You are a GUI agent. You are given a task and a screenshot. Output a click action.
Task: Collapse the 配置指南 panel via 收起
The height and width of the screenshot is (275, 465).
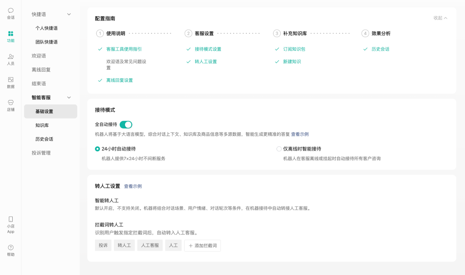click(x=440, y=18)
